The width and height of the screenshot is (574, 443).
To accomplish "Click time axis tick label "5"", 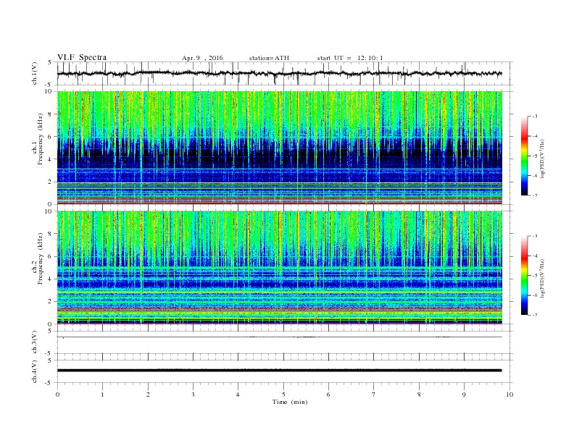I will coord(283,395).
